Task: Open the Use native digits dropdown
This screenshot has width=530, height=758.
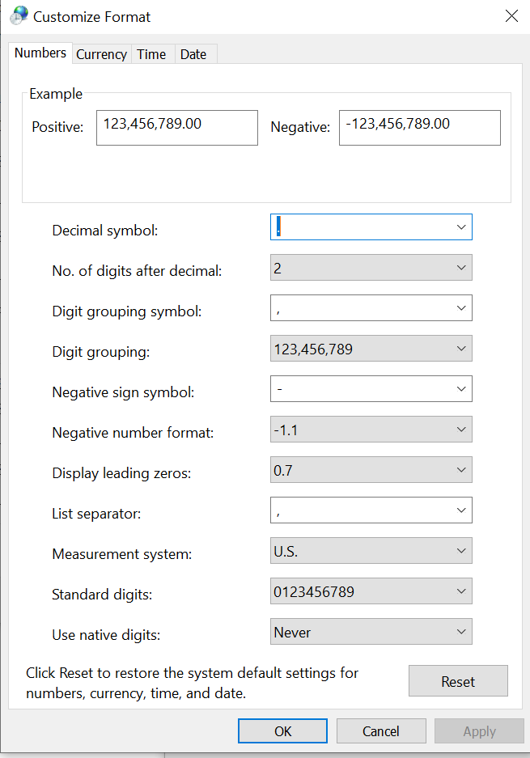Action: 460,631
